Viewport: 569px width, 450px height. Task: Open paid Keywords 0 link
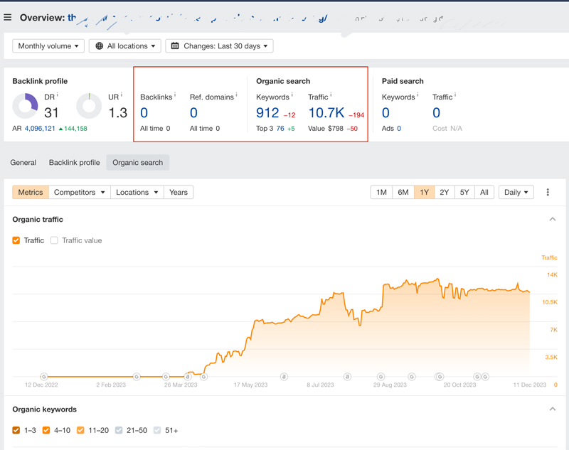385,113
